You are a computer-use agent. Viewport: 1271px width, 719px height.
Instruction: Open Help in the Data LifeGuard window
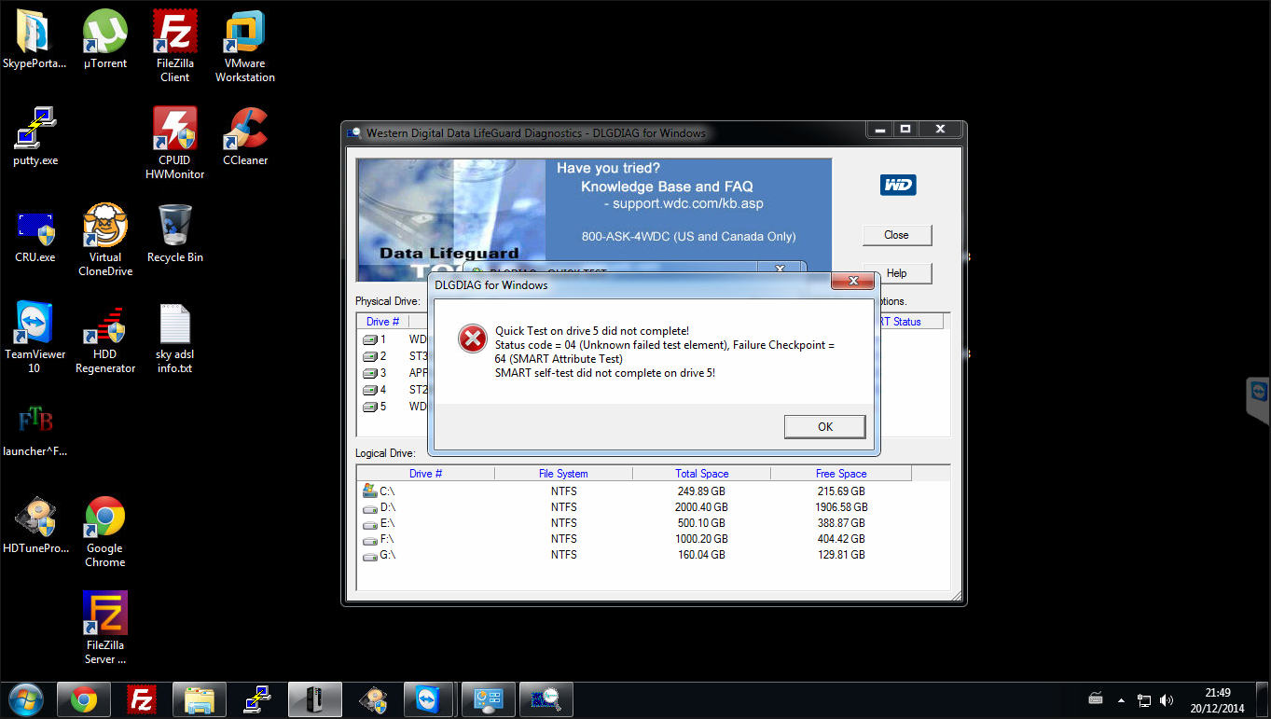tap(896, 273)
